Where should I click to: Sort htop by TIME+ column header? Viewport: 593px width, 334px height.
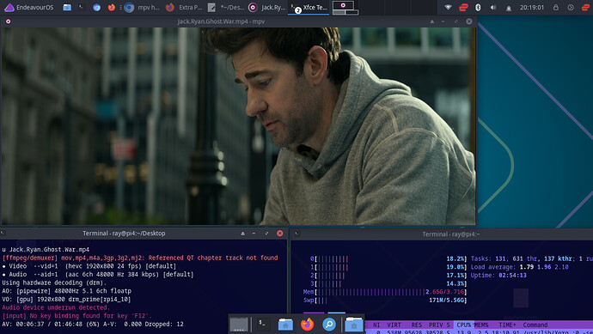507,325
